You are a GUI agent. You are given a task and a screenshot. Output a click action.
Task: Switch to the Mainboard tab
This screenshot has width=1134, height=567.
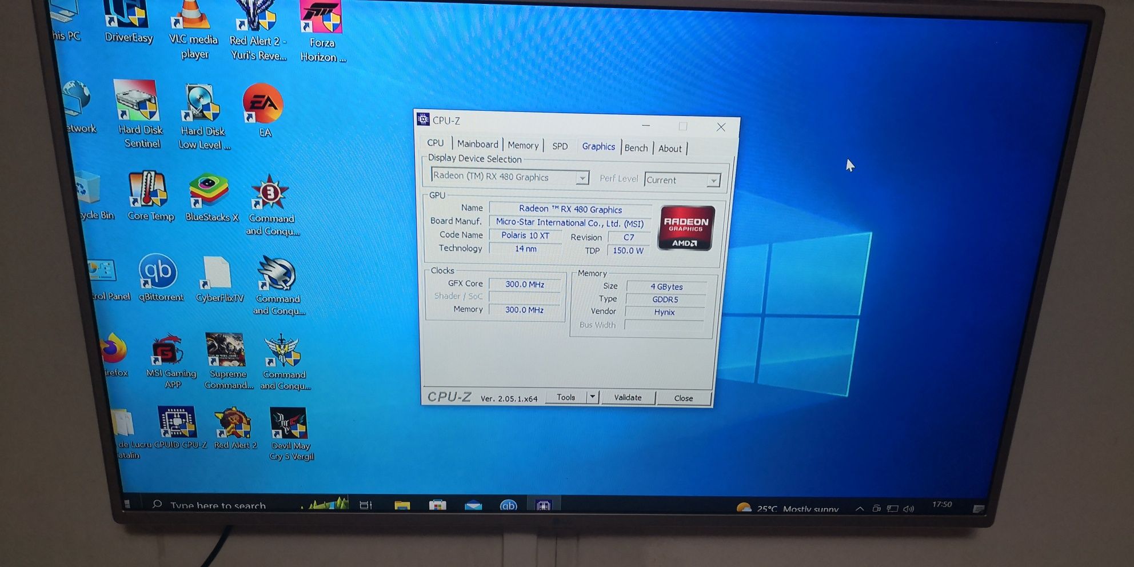click(x=477, y=144)
